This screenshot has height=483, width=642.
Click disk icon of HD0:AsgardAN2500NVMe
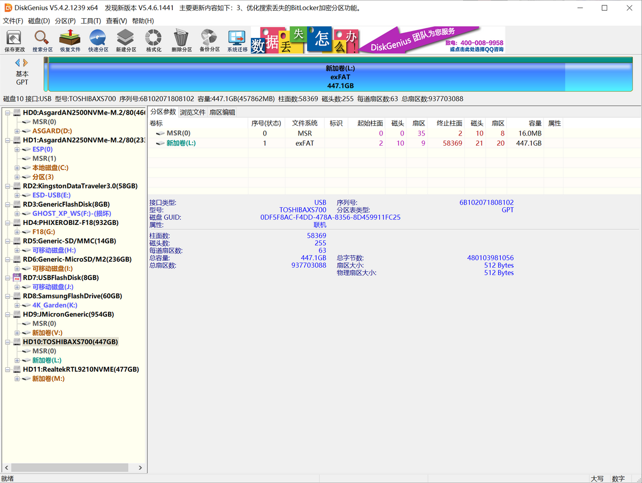click(17, 113)
